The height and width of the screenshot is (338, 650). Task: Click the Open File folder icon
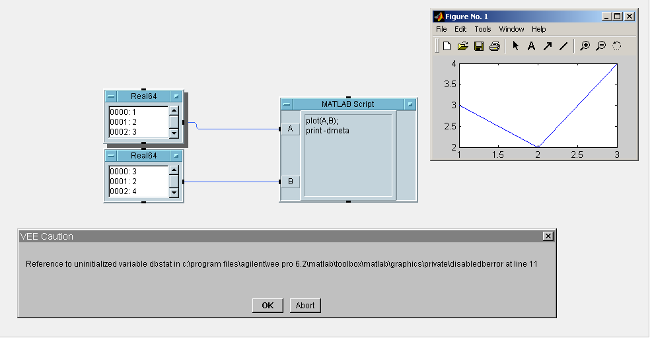pyautogui.click(x=463, y=46)
